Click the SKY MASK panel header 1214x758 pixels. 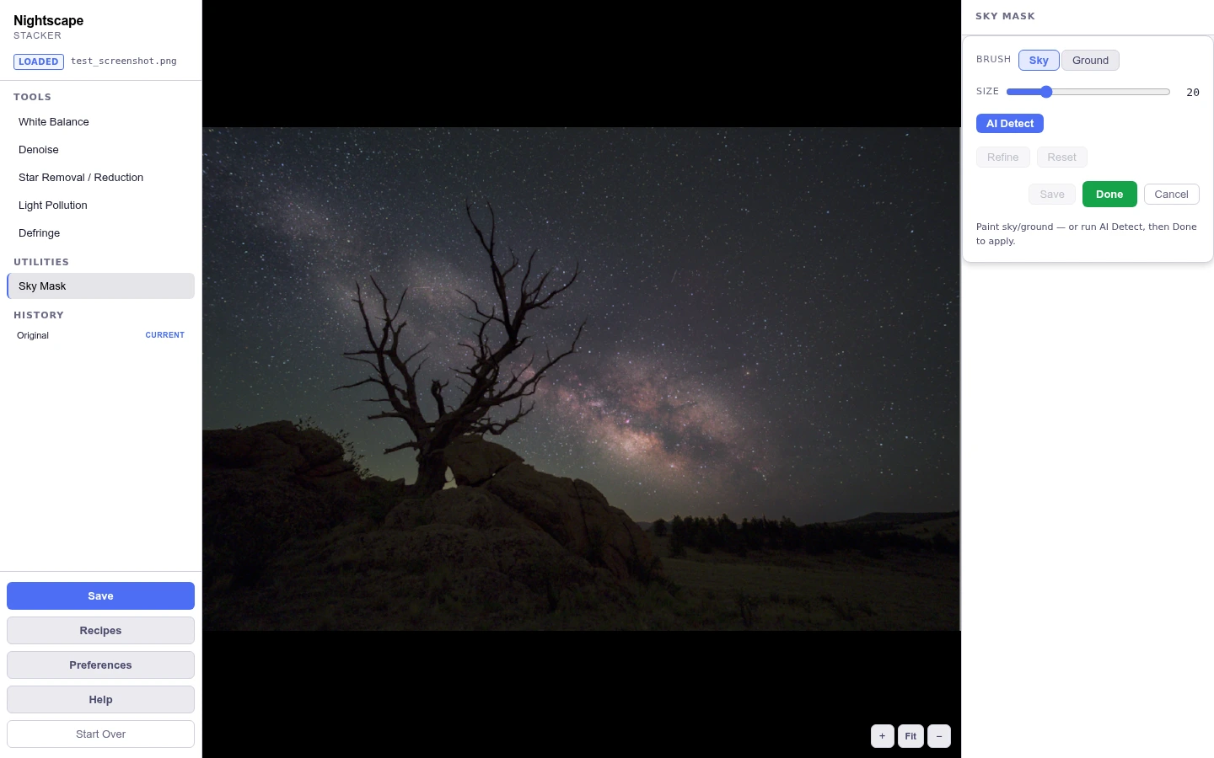pos(1005,16)
